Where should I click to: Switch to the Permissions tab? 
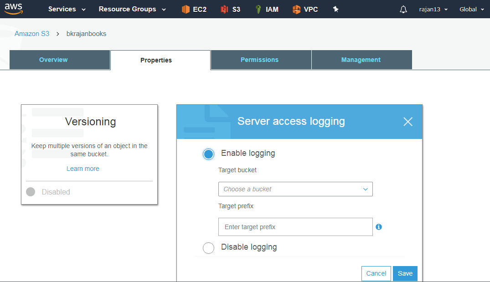tap(260, 59)
